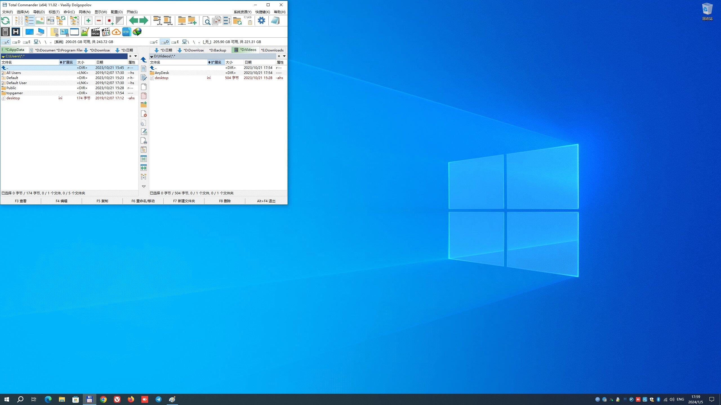Go back with the green left arrow
The height and width of the screenshot is (405, 721).
pos(133,21)
